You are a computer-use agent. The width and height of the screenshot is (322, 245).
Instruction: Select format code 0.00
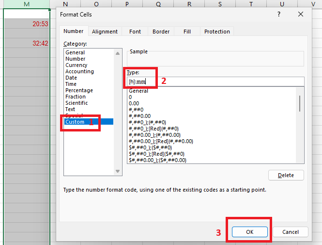(x=212, y=103)
